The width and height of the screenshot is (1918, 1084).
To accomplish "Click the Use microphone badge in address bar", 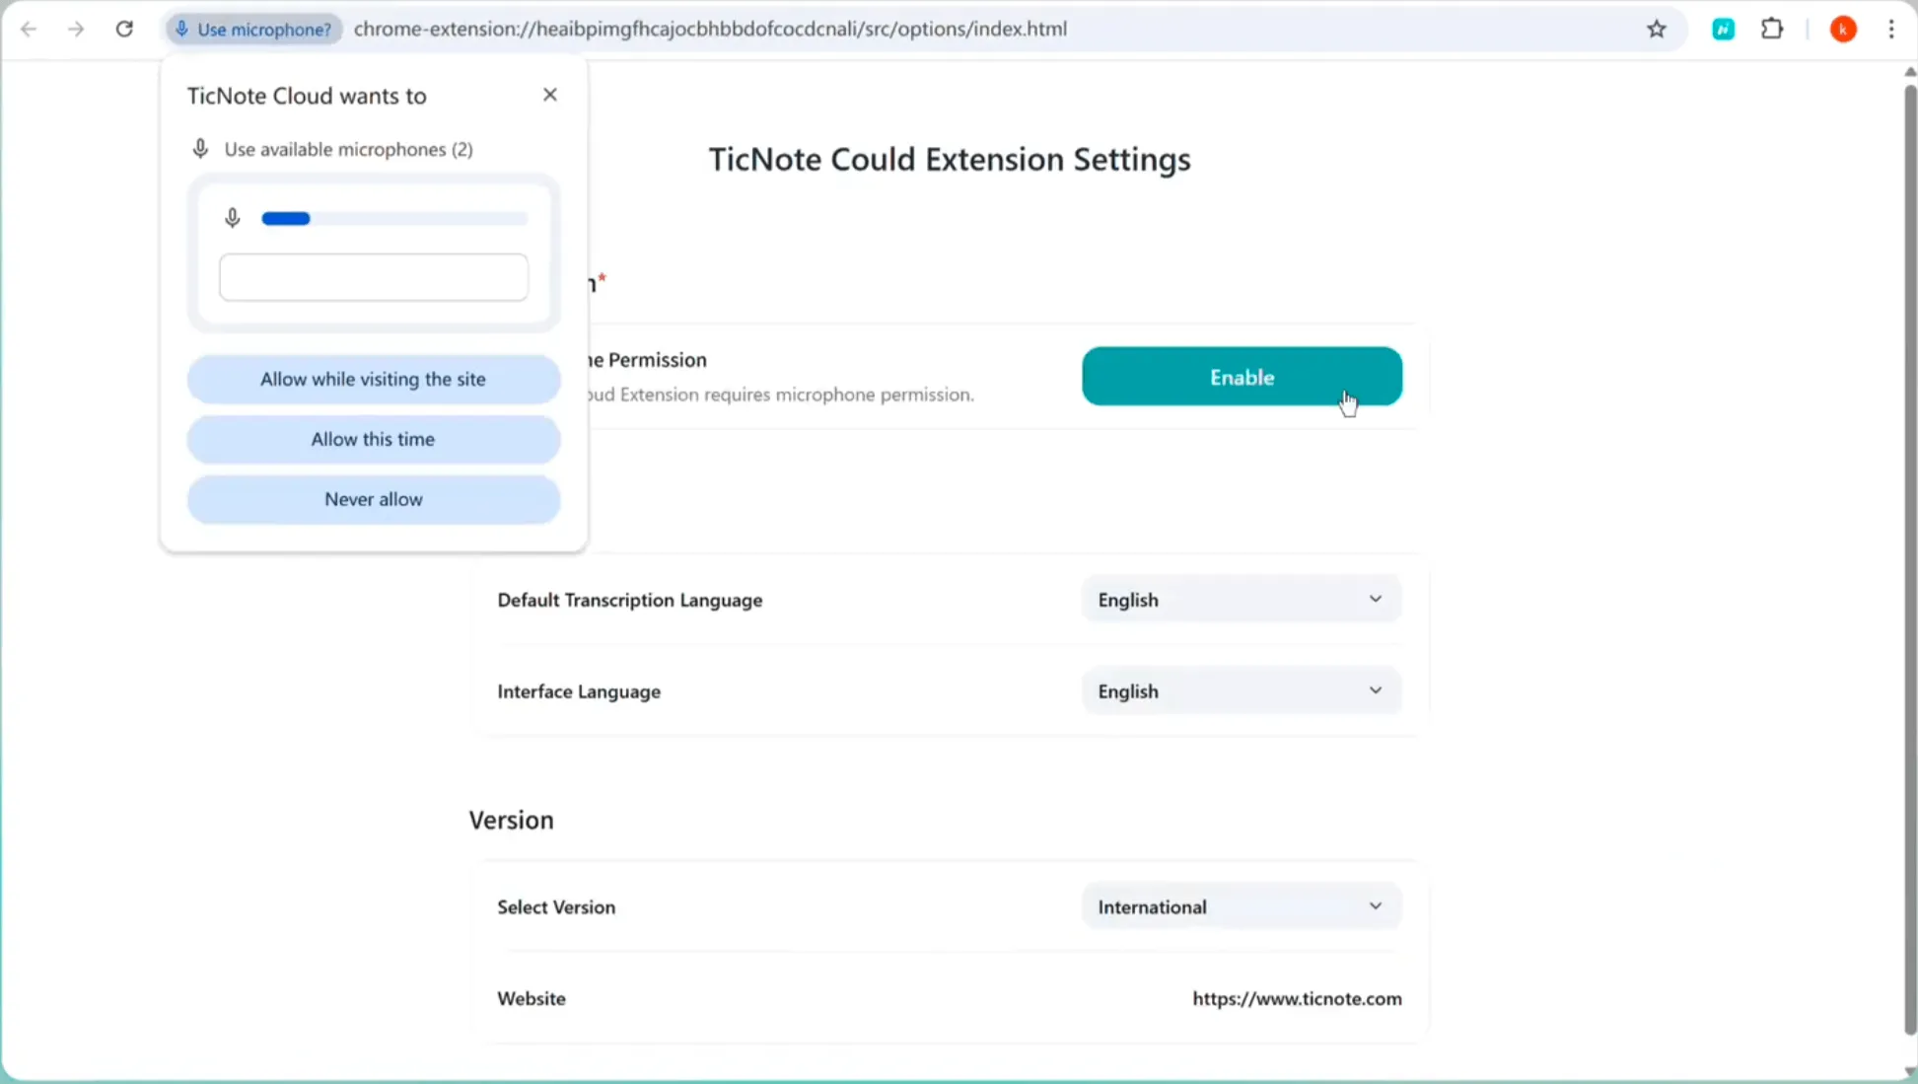I will click(x=253, y=29).
